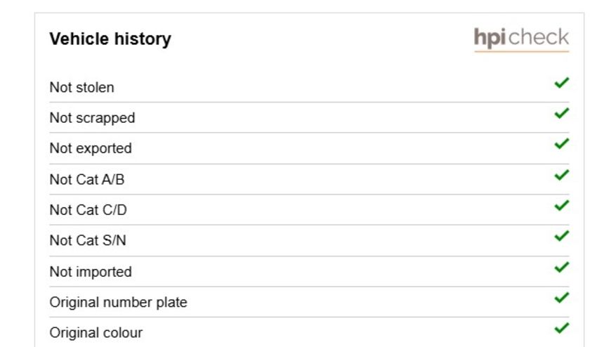Select the Not scrapped text
Screen dimensions: 597x347
click(x=92, y=118)
